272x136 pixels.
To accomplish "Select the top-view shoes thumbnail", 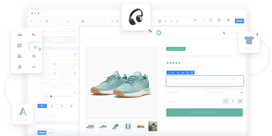I will tap(128, 126).
